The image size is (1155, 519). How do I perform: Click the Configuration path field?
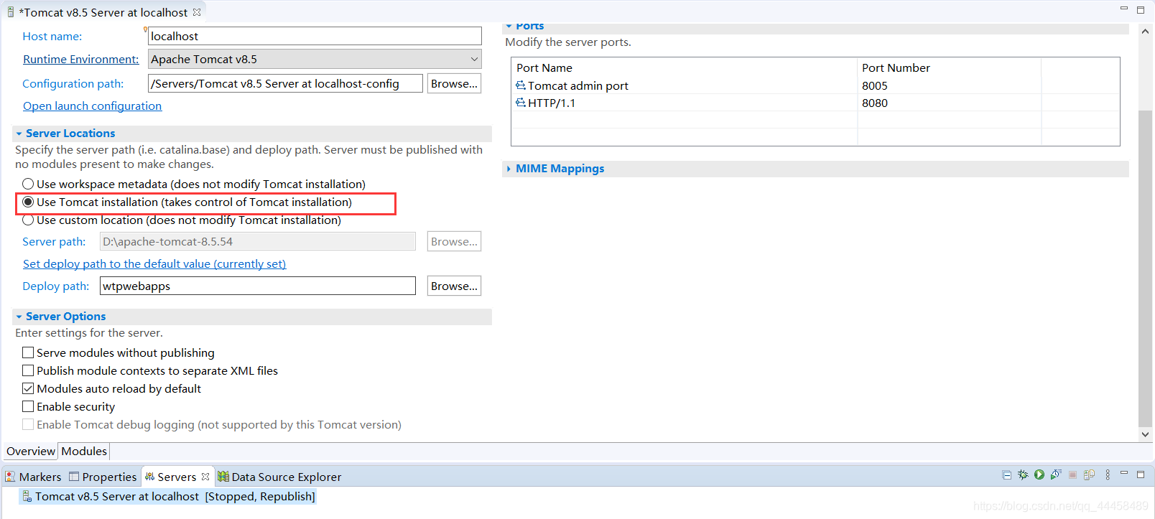pyautogui.click(x=285, y=83)
